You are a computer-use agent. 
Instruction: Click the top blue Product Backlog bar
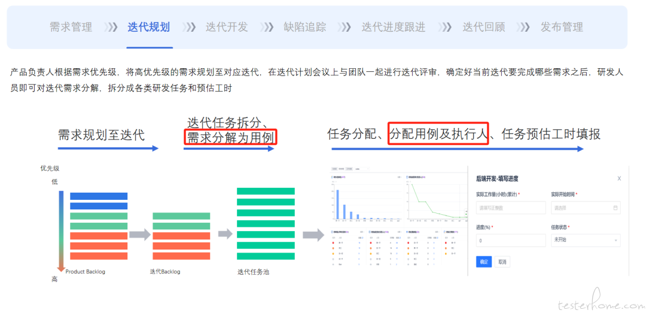(x=99, y=196)
